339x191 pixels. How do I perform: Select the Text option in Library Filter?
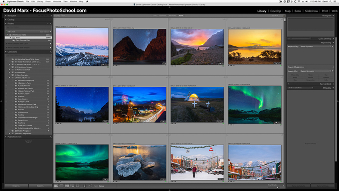coord(155,15)
